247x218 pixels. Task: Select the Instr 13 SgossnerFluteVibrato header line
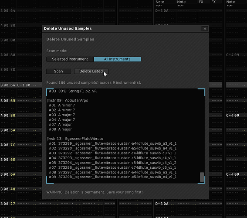[x=75, y=139]
